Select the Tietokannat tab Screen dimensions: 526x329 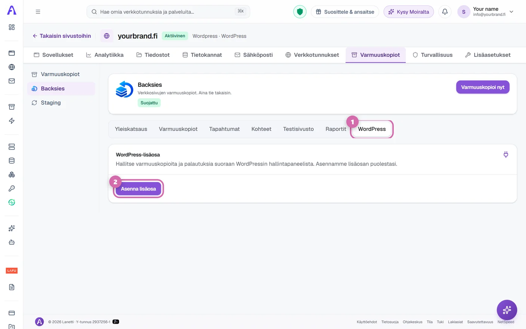[x=202, y=55]
